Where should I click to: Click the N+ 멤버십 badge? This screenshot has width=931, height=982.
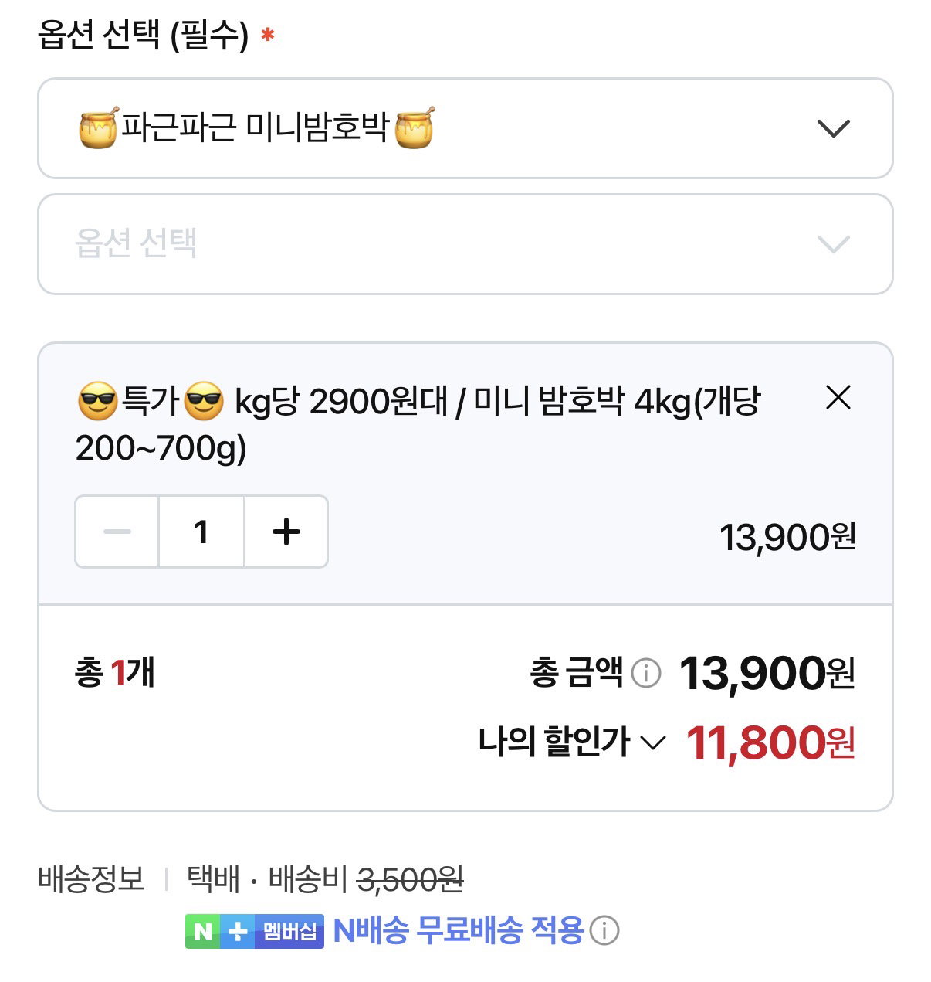(255, 931)
